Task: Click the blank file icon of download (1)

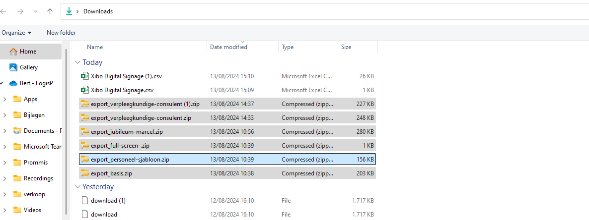Action: (x=84, y=201)
